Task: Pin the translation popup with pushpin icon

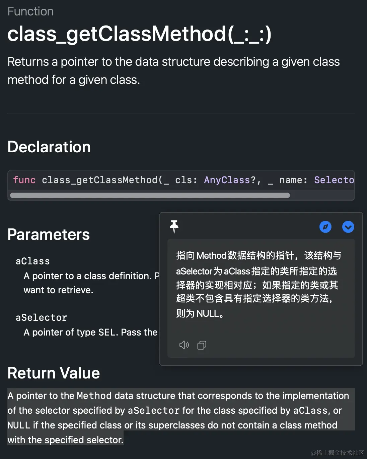Action: 174,226
